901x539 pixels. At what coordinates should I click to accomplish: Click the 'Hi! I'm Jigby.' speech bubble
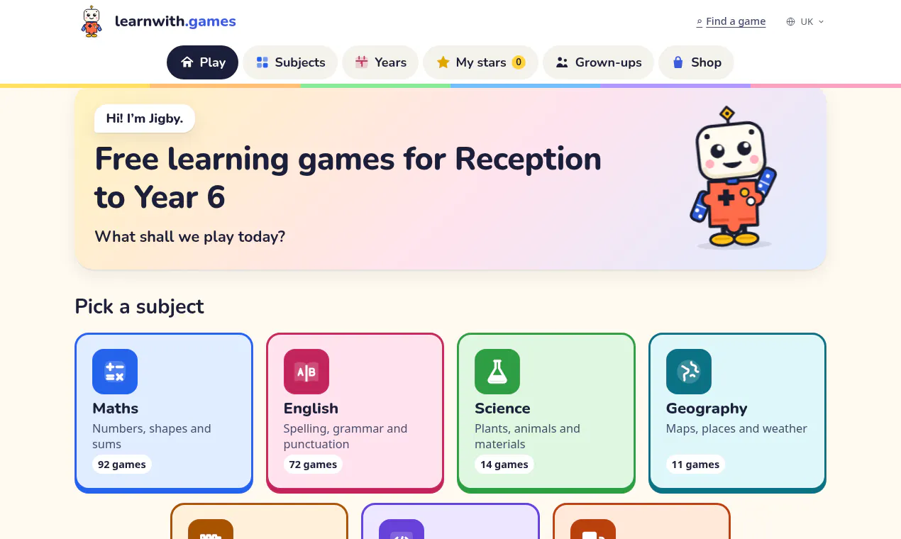click(145, 118)
